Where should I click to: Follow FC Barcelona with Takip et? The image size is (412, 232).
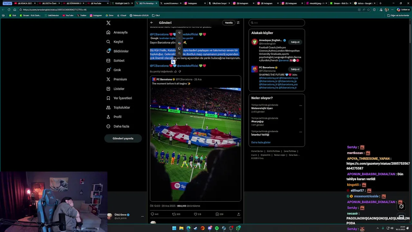tap(295, 69)
